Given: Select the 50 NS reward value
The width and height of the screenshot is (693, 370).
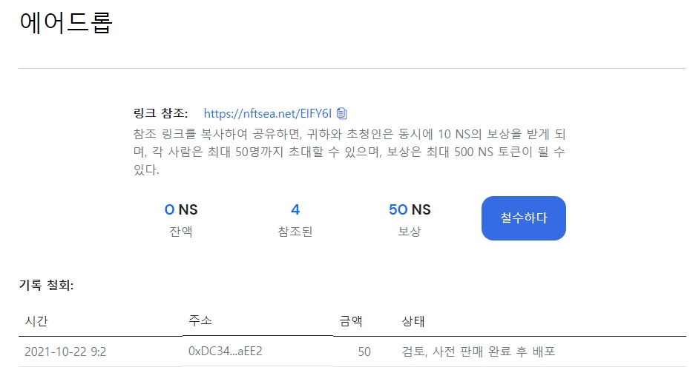Looking at the screenshot, I should point(410,209).
